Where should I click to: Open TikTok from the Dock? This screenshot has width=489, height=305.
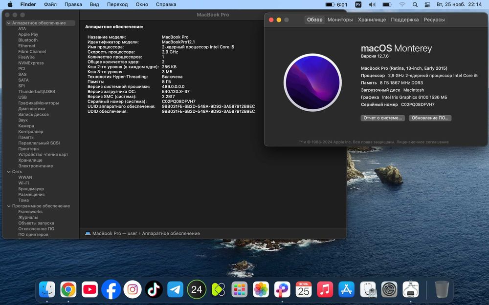click(154, 289)
